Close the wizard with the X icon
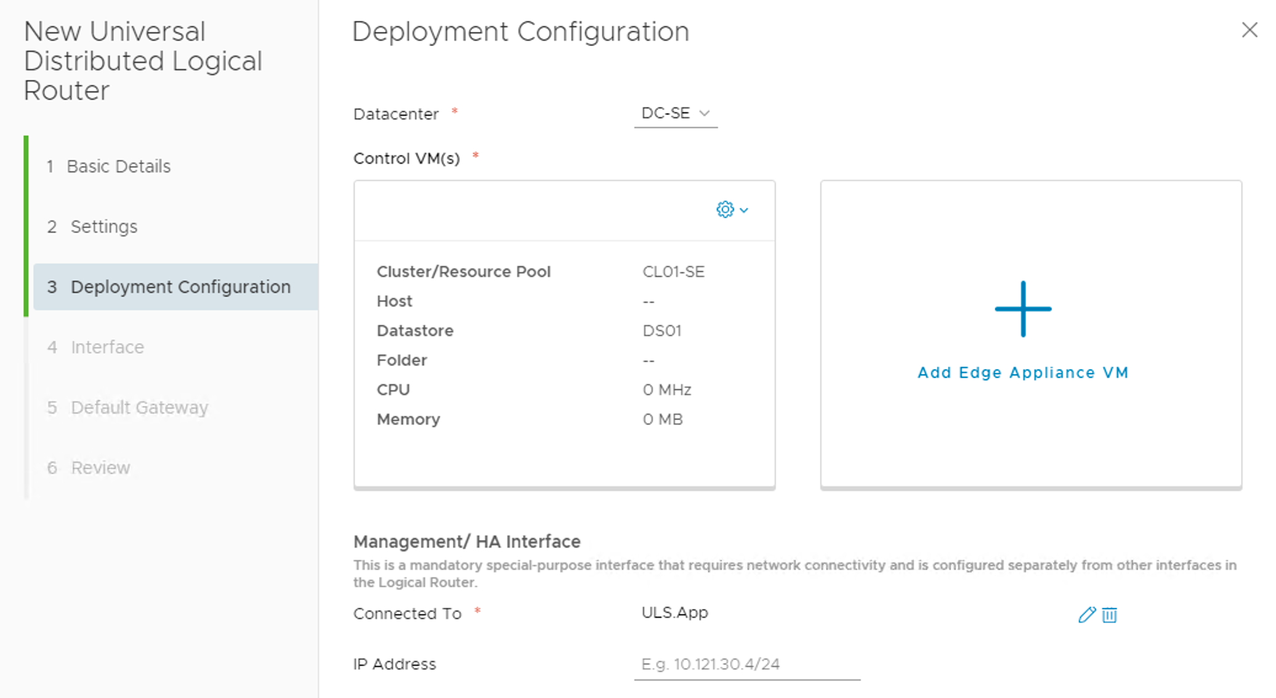 point(1249,30)
